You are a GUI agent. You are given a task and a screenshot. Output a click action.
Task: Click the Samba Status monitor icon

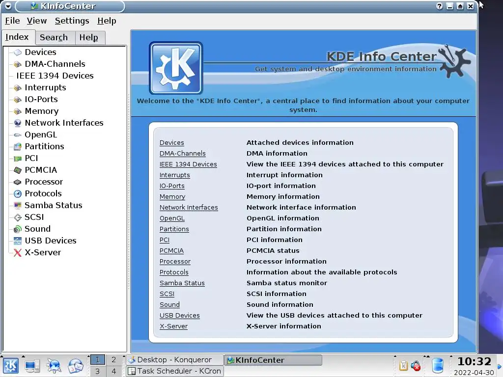tap(18, 206)
